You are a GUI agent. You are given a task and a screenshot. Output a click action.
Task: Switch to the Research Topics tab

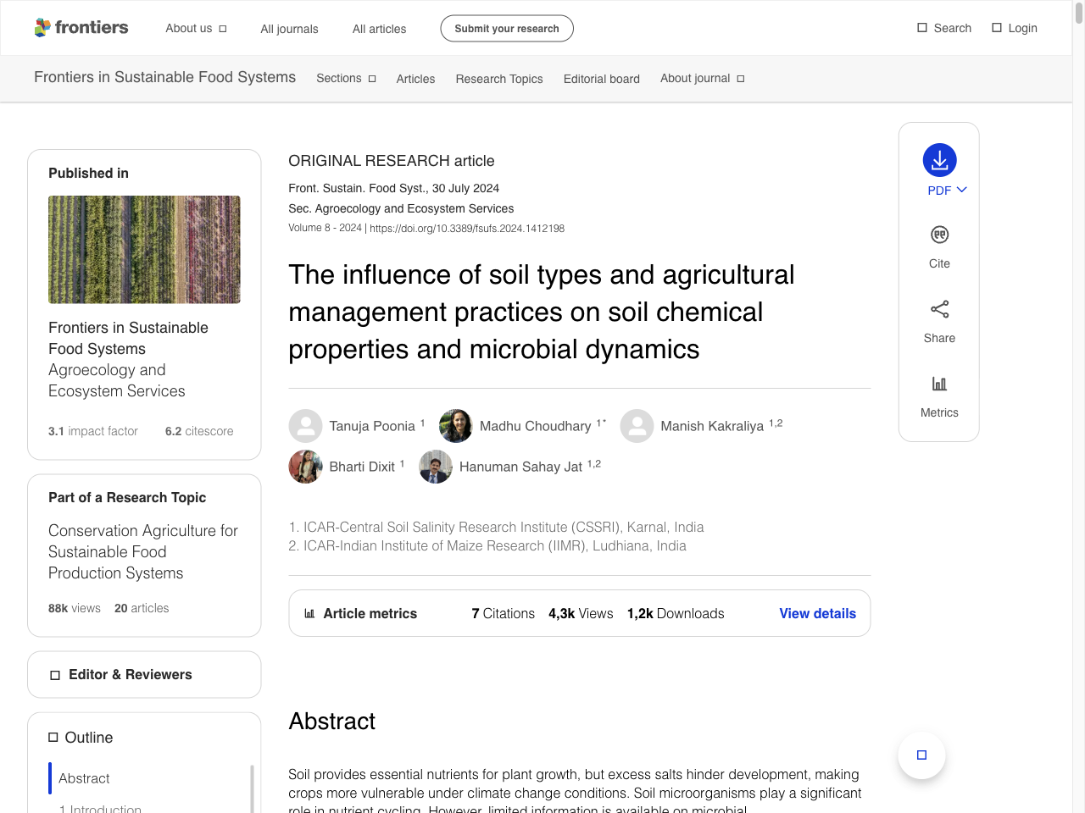tap(499, 79)
